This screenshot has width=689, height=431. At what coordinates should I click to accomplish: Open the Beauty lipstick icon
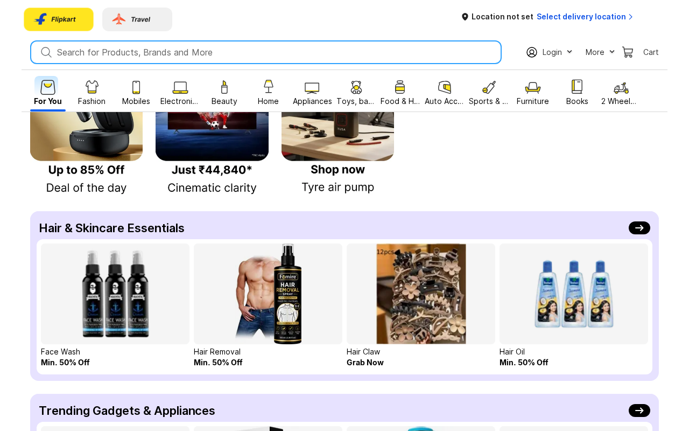[x=224, y=87]
